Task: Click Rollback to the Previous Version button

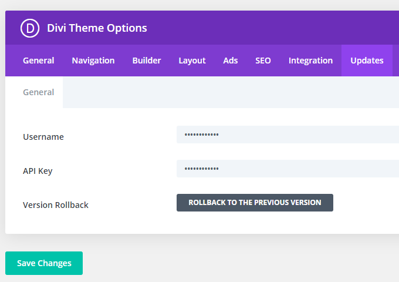Action: (x=255, y=203)
